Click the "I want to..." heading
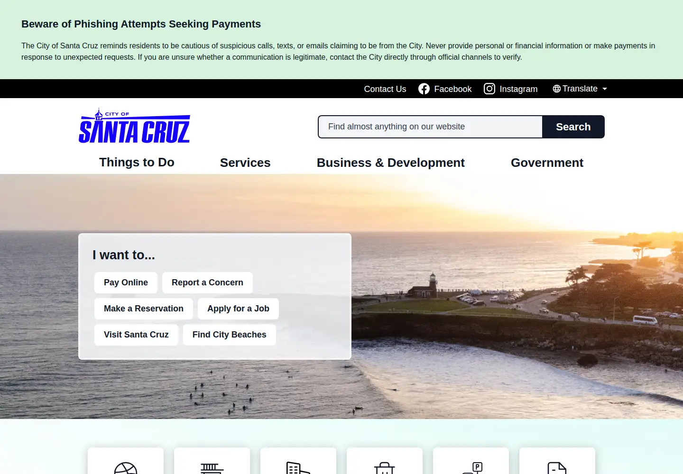 click(124, 255)
